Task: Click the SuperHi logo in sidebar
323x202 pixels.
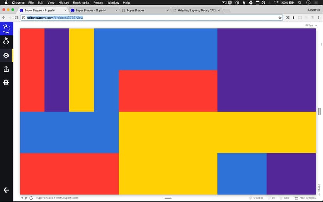Action: pos(6,28)
